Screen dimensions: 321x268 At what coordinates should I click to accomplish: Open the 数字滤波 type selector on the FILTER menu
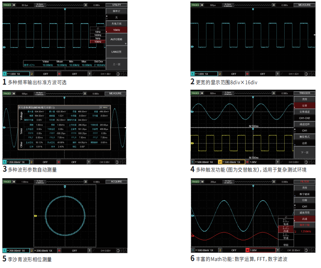click(x=305, y=194)
